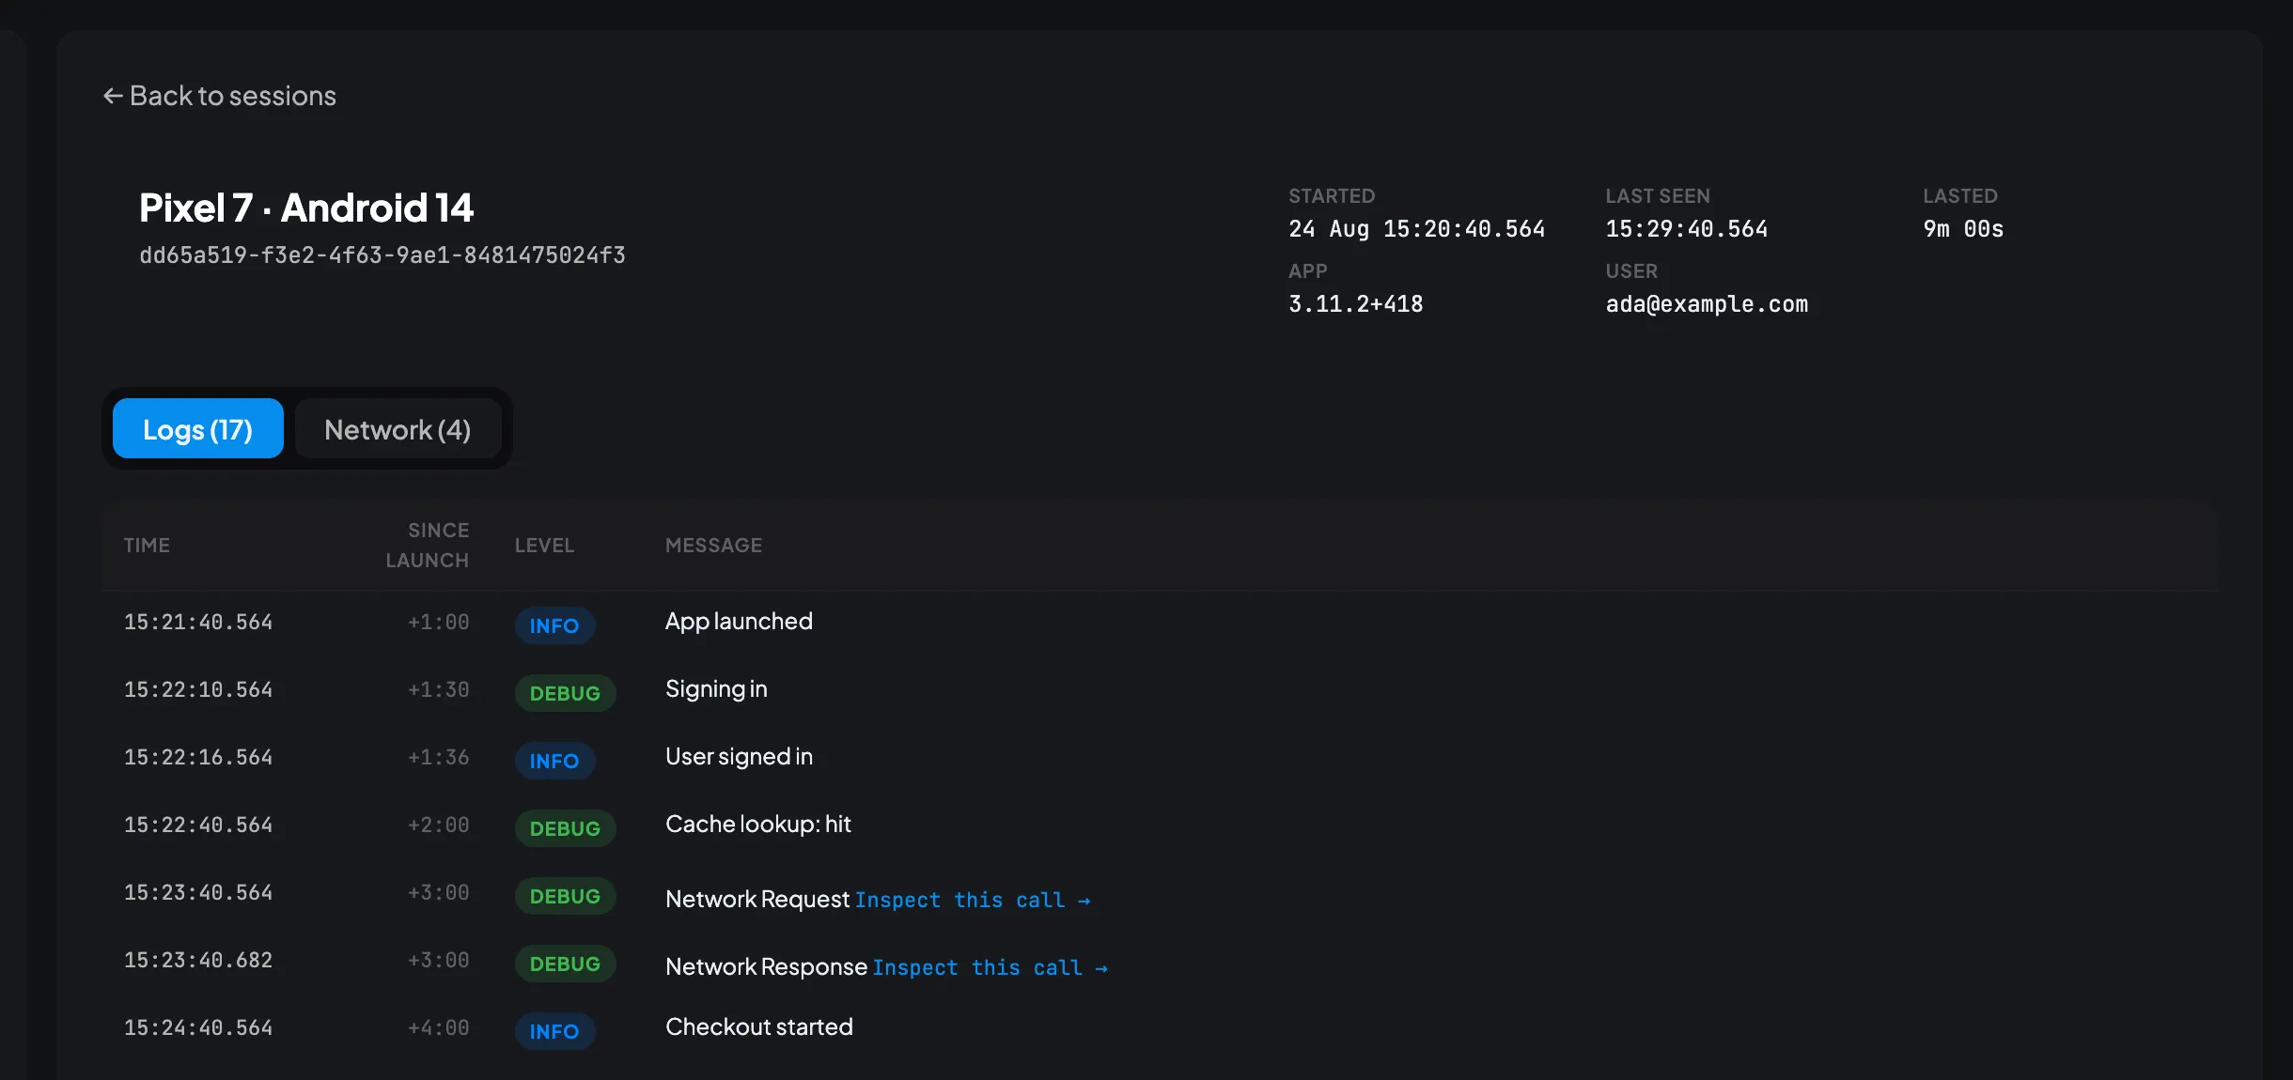2293x1080 pixels.
Task: Click the Pixel 7 · Android 14 heading
Action: click(306, 208)
